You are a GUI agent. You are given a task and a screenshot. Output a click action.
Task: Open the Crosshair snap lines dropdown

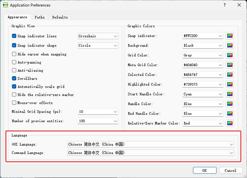coord(98,36)
